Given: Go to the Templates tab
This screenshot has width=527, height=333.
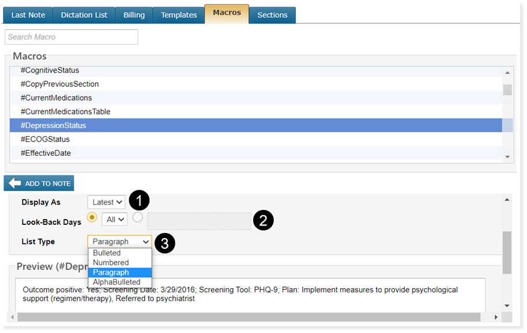Looking at the screenshot, I should pyautogui.click(x=179, y=15).
